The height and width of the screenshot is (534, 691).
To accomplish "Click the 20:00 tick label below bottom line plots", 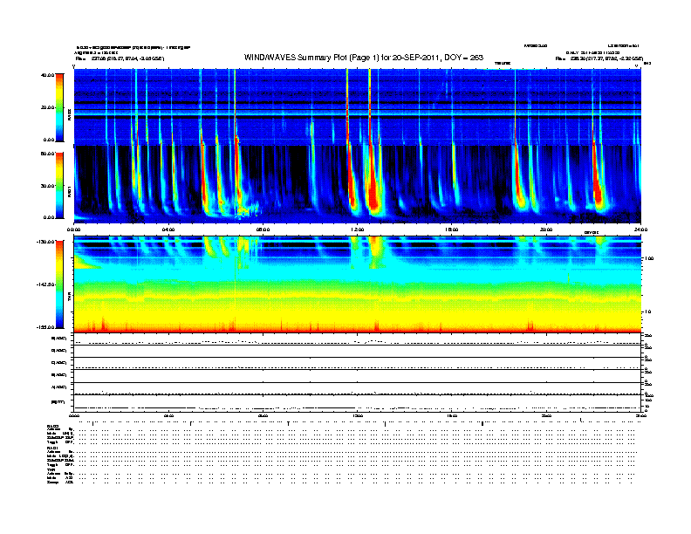I will [x=546, y=415].
